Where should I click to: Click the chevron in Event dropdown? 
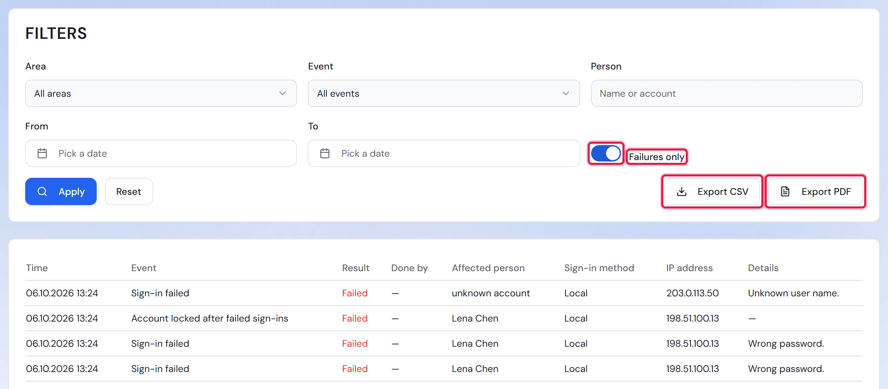(565, 93)
